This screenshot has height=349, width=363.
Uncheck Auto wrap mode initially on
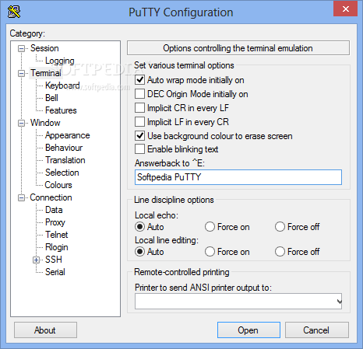[x=139, y=80]
